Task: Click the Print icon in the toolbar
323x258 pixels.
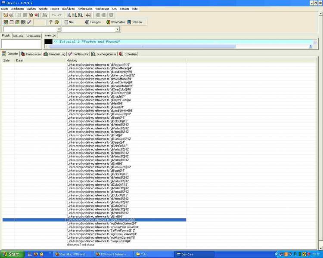Action: 44,15
